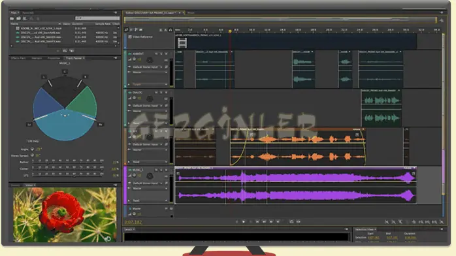Viewport: 456px width, 256px height.
Task: Click Move Playhead to Previous marker button
Action: [x=257, y=221]
